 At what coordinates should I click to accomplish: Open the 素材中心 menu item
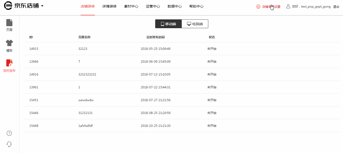point(131,7)
